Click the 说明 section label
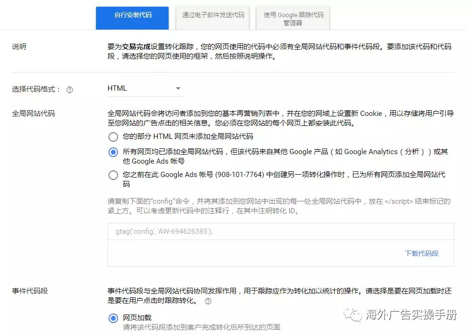The image size is (472, 335). 19,47
